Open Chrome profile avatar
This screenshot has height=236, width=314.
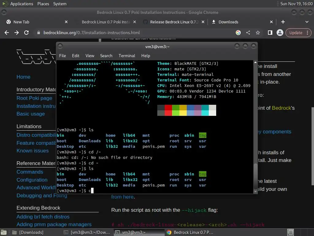[x=280, y=33]
